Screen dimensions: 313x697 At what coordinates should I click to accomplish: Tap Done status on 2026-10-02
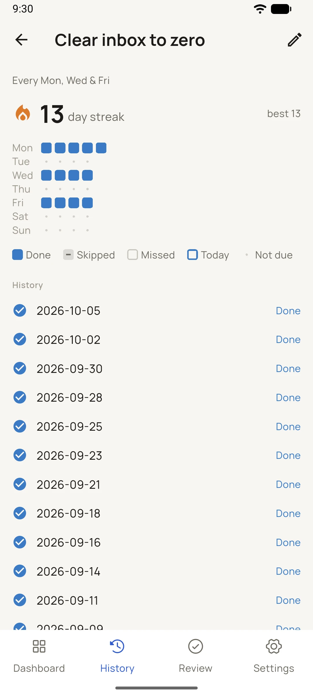click(x=288, y=339)
